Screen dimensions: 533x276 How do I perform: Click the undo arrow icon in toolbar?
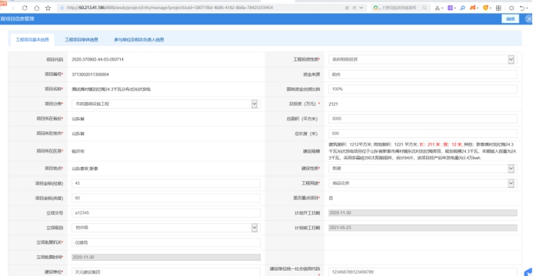pyautogui.click(x=523, y=8)
